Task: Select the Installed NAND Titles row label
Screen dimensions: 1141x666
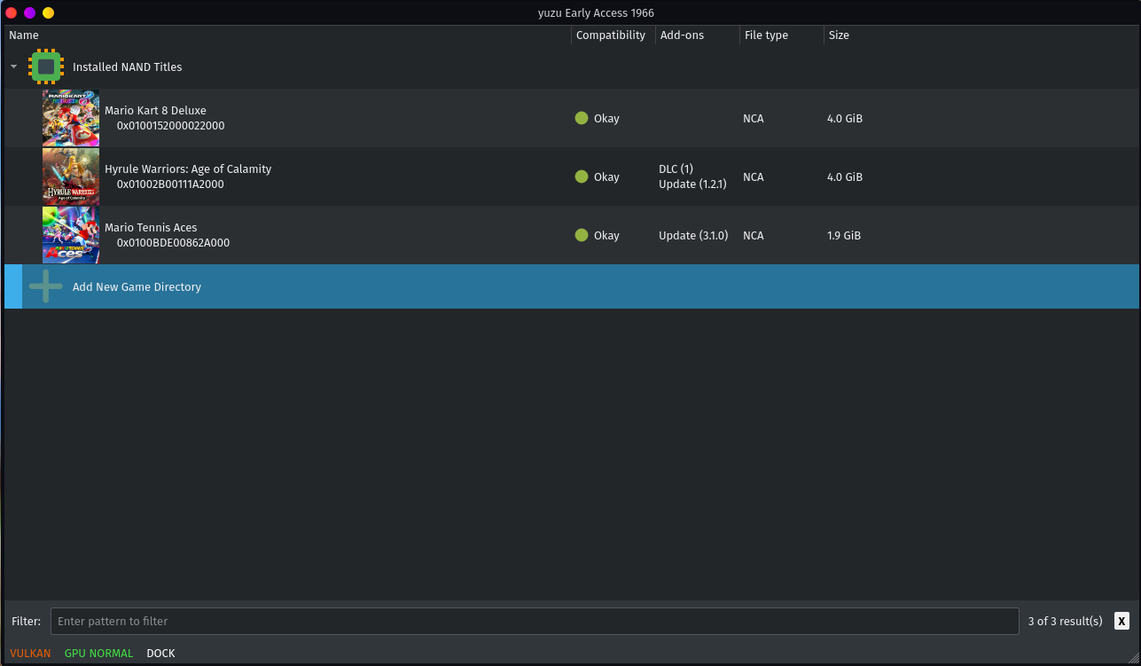Action: (x=128, y=67)
